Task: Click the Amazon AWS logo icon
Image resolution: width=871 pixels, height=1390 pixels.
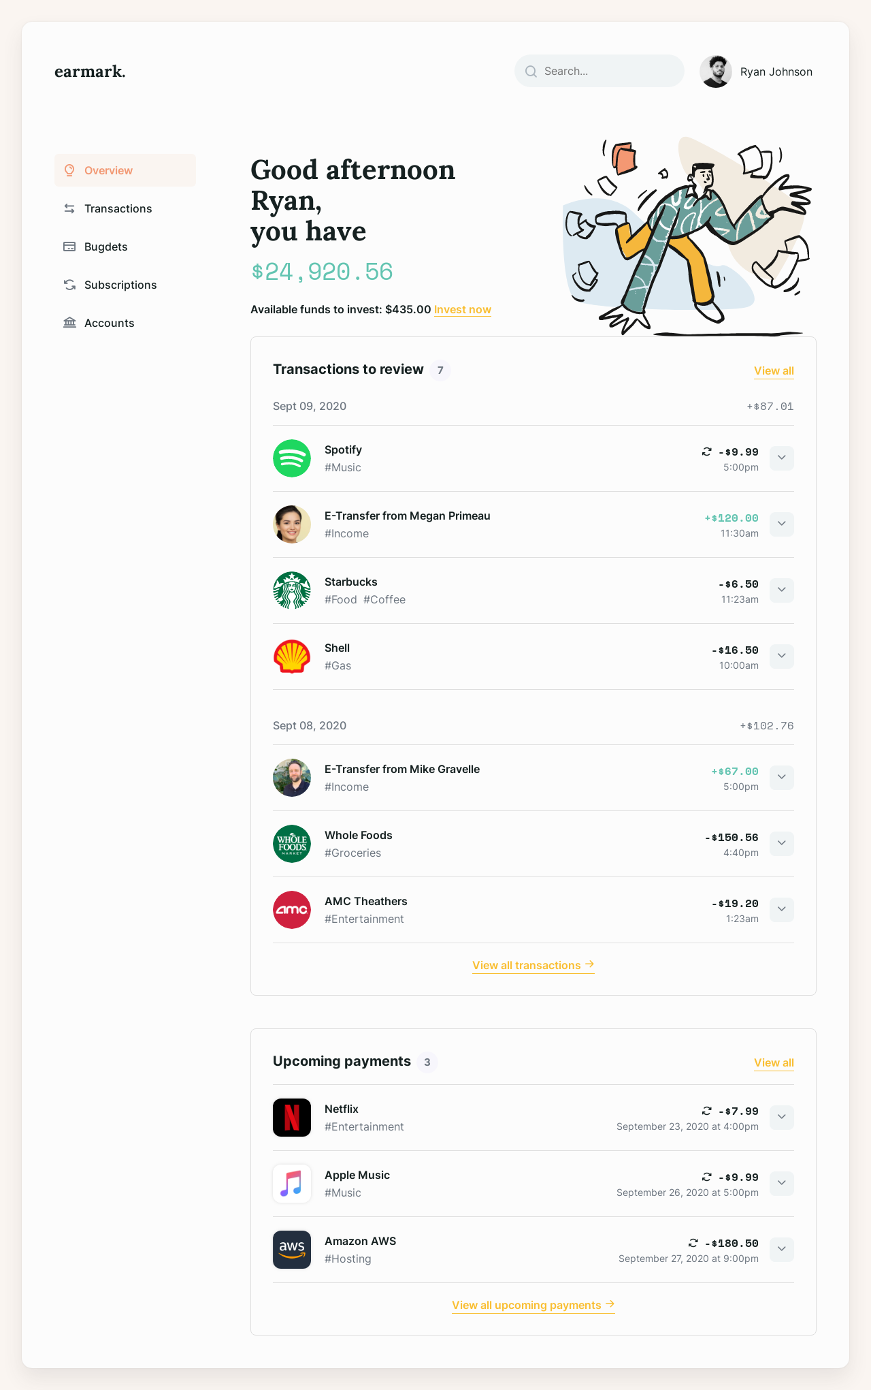Action: tap(292, 1250)
